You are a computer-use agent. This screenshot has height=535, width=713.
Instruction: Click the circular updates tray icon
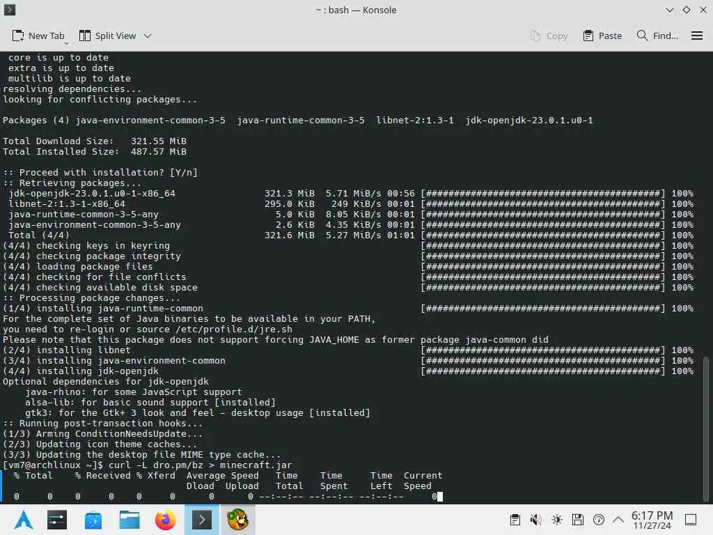[x=599, y=520]
